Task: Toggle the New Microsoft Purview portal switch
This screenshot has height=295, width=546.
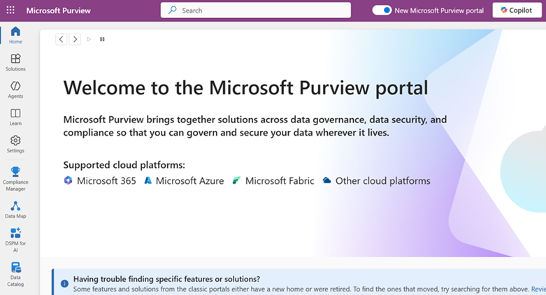Action: click(x=382, y=10)
